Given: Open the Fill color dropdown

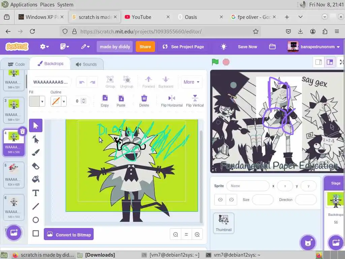Looking at the screenshot, I should [42, 101].
